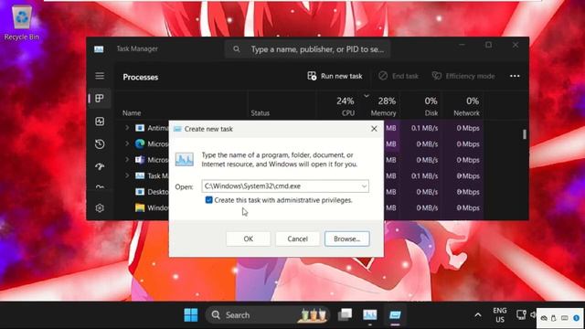Close the Create new task dialog
585x329 pixels.
point(374,129)
